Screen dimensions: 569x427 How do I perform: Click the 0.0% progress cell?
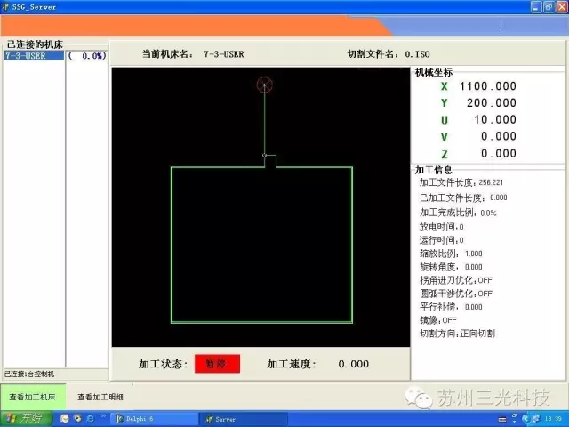point(88,55)
